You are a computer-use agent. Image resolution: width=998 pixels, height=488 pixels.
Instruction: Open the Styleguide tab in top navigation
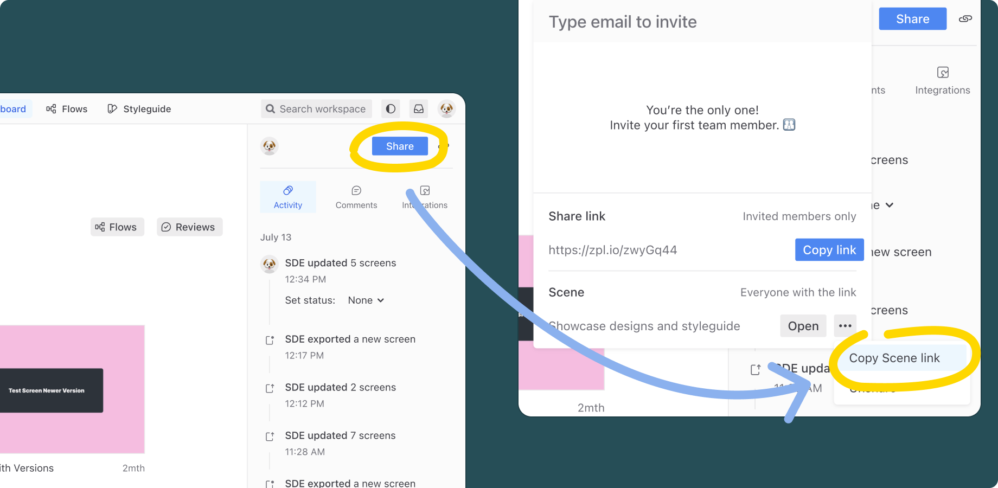coord(139,109)
